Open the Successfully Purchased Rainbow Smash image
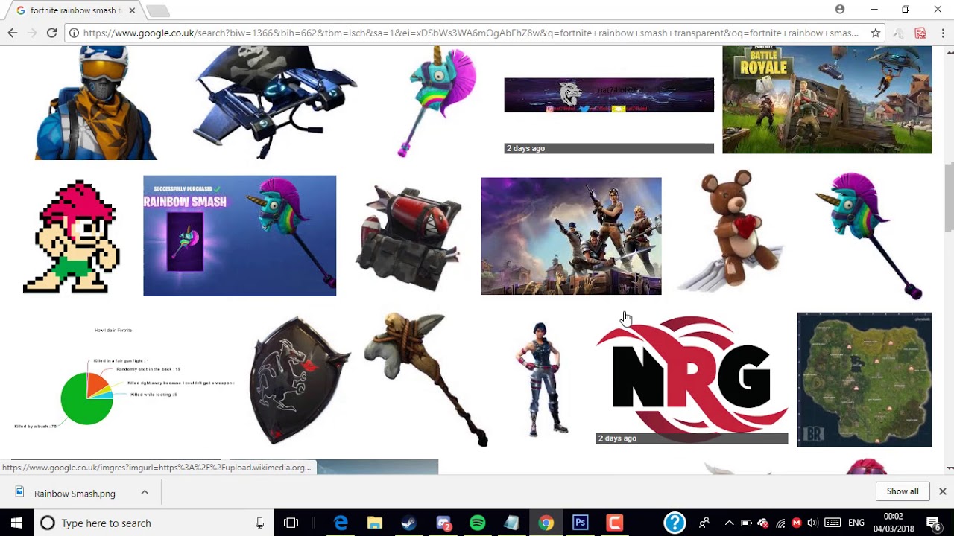The height and width of the screenshot is (536, 954). pos(239,236)
